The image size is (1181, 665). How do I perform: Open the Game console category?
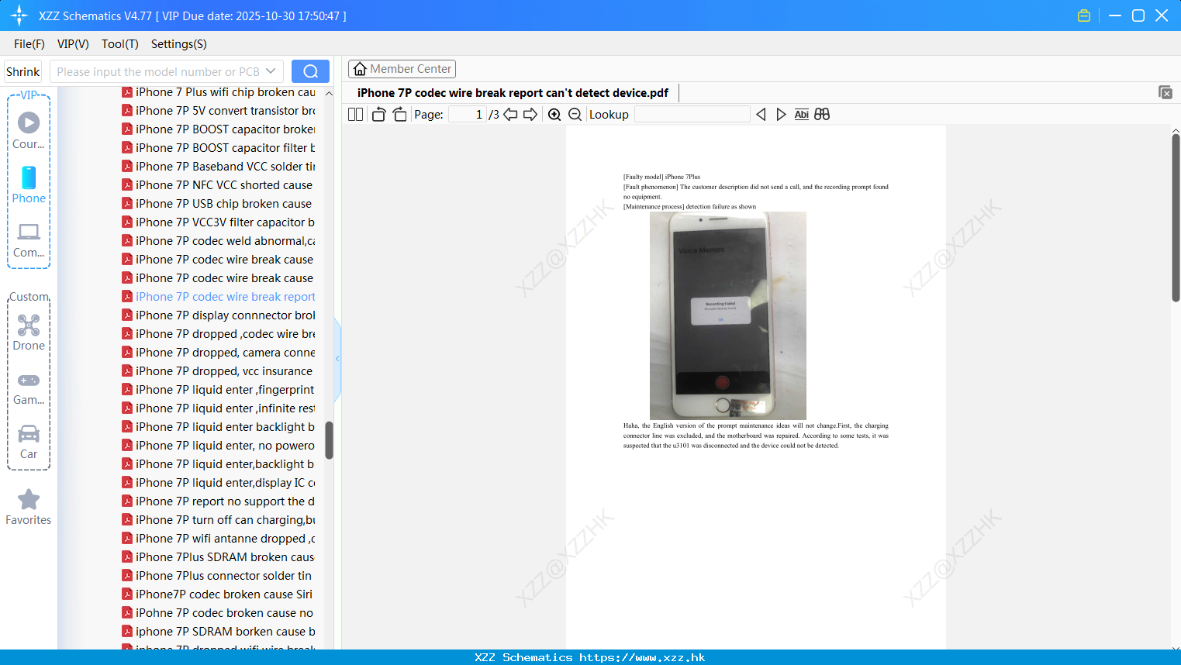click(x=29, y=388)
